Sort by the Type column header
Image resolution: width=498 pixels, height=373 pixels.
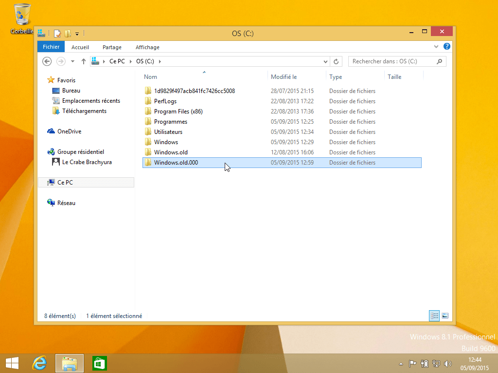(x=336, y=77)
